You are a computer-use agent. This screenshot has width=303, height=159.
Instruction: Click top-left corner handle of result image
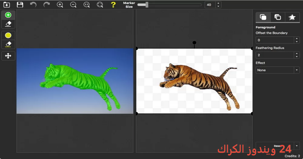pyautogui.click(x=137, y=48)
